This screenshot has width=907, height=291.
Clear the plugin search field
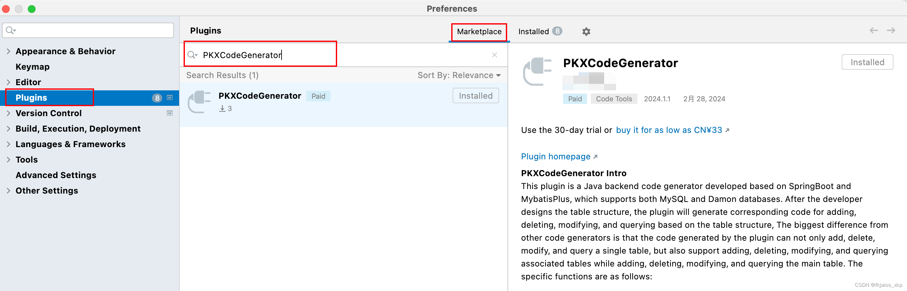(494, 55)
